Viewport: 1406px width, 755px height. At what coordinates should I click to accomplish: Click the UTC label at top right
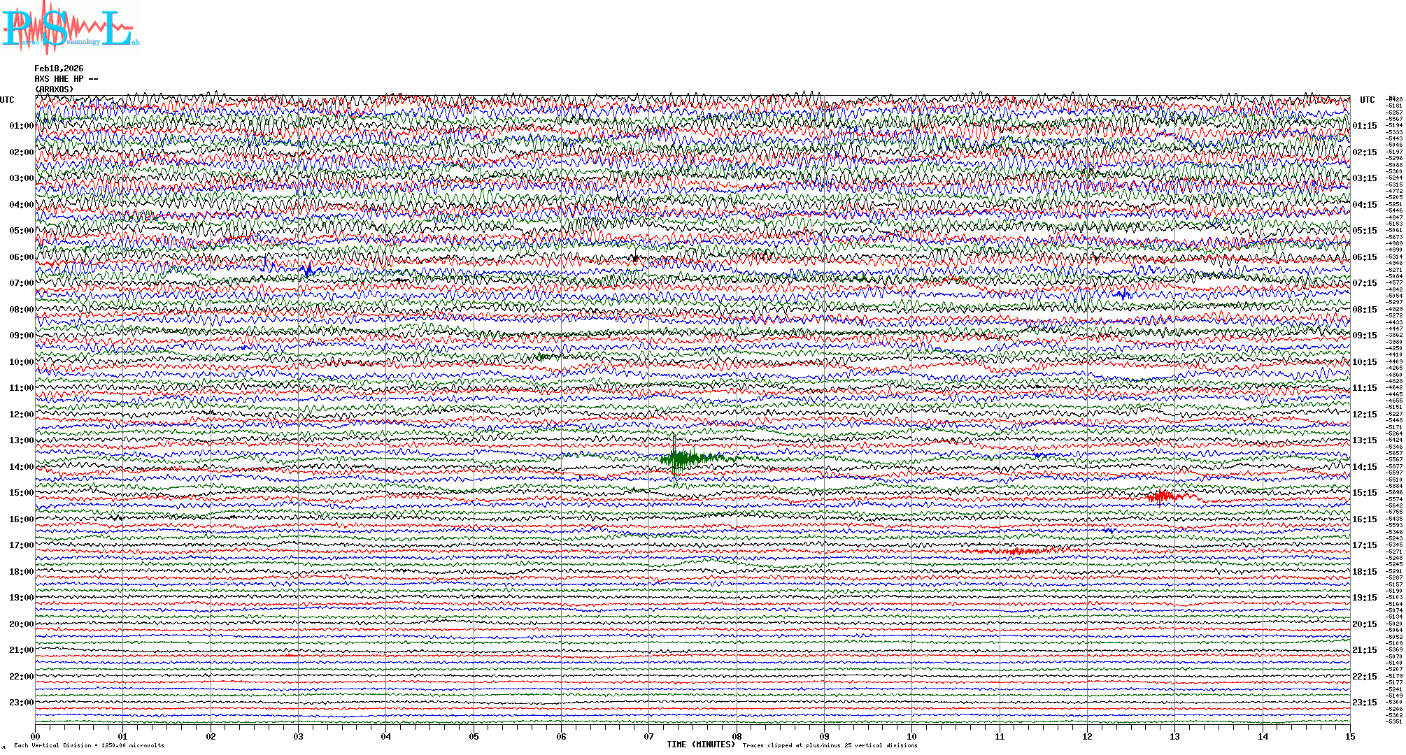click(x=1367, y=100)
